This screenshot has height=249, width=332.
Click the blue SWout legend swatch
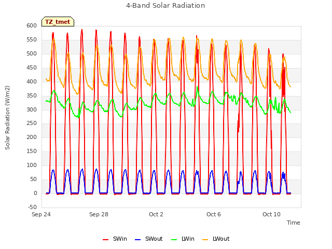click(137, 240)
